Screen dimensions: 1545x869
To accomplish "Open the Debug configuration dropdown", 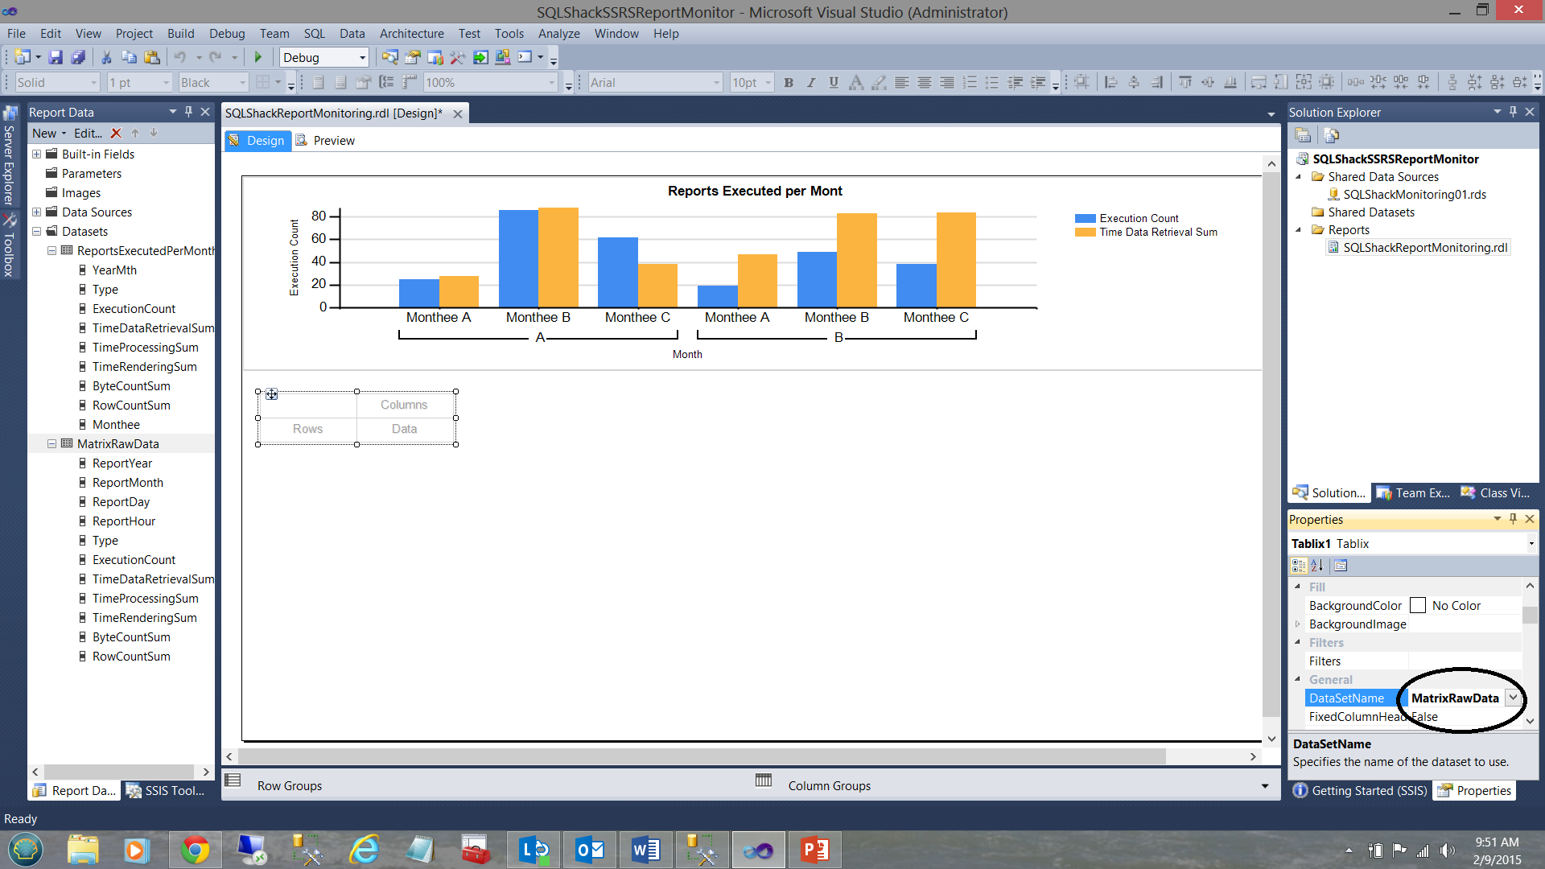I will click(x=362, y=57).
